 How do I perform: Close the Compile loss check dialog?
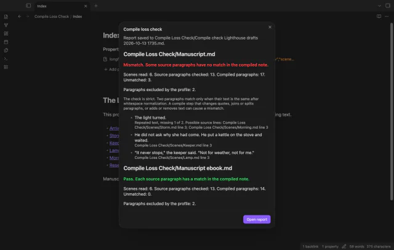[270, 27]
